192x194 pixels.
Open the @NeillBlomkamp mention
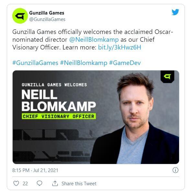(94, 39)
